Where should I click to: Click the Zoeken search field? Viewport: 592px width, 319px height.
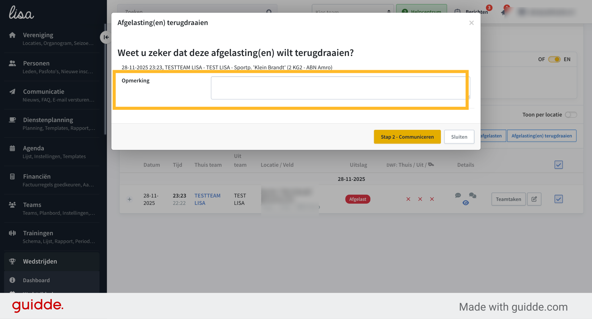pos(197,9)
